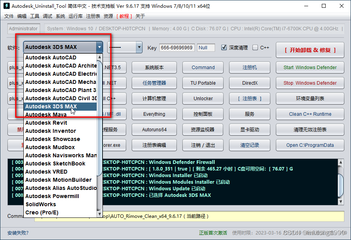This screenshot has width=351, height=240.
Task: Select Autodesk AutoCAD in the list
Action: [60, 57]
